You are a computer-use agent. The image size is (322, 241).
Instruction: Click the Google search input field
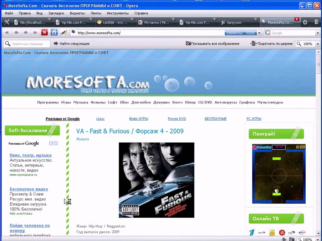point(292,33)
